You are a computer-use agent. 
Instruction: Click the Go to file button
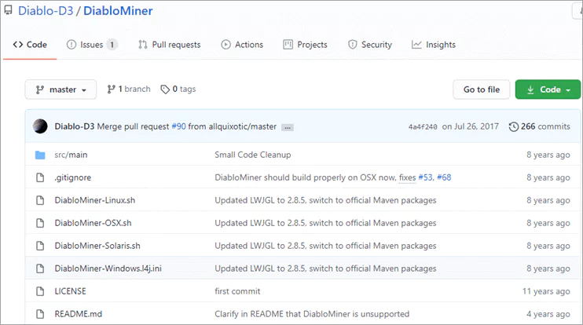482,89
